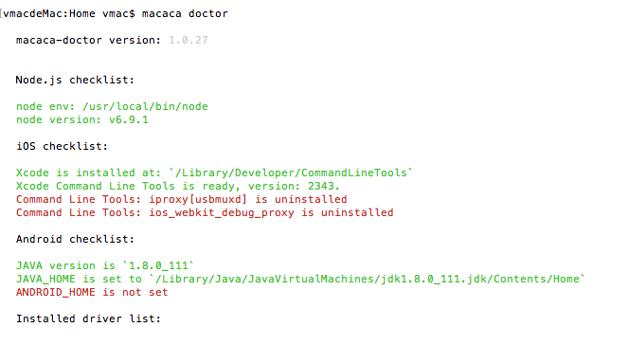Click the 'Android checklist:' heading
This screenshot has height=345, width=629.
point(75,239)
